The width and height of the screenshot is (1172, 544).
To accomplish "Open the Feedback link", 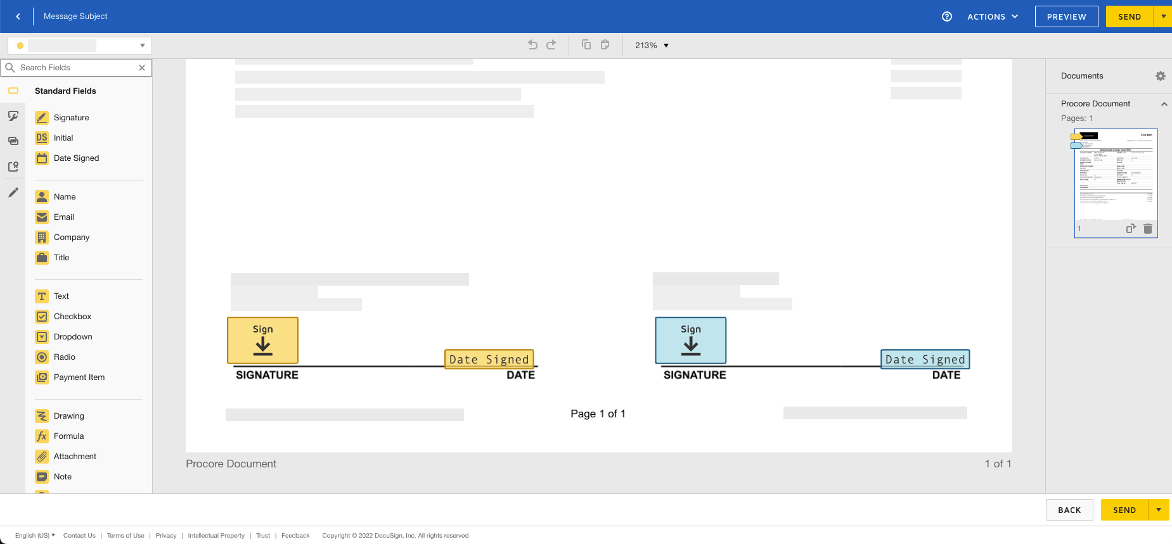I will pyautogui.click(x=295, y=536).
